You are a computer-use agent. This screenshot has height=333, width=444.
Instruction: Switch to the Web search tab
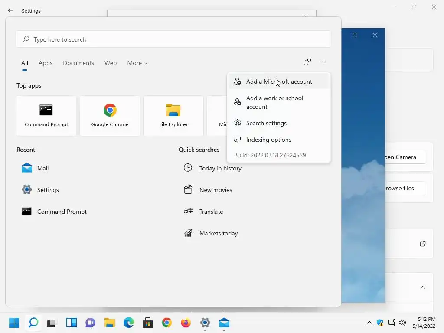[x=111, y=63]
